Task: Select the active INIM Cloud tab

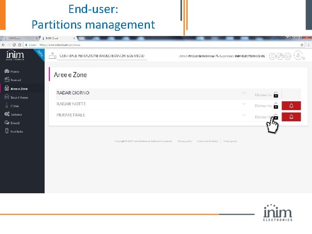Action: click(58, 39)
